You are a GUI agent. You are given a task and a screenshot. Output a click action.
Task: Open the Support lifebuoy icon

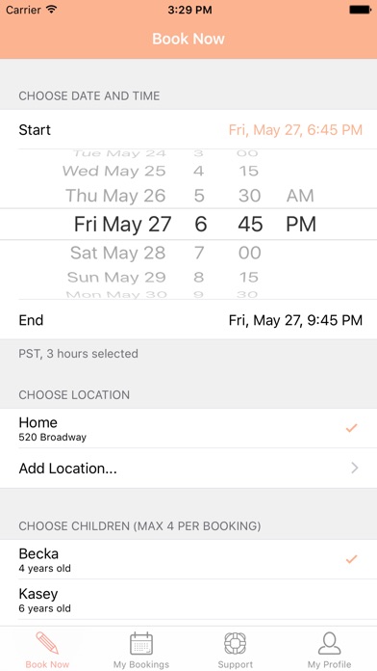[x=236, y=643]
